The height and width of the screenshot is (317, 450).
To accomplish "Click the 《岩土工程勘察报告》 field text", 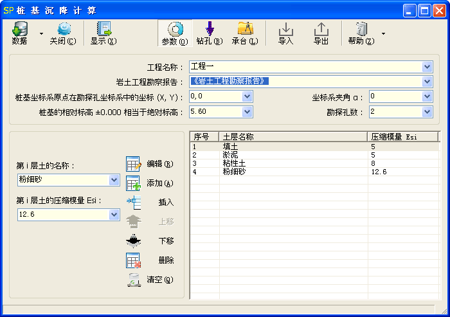I will click(x=230, y=81).
